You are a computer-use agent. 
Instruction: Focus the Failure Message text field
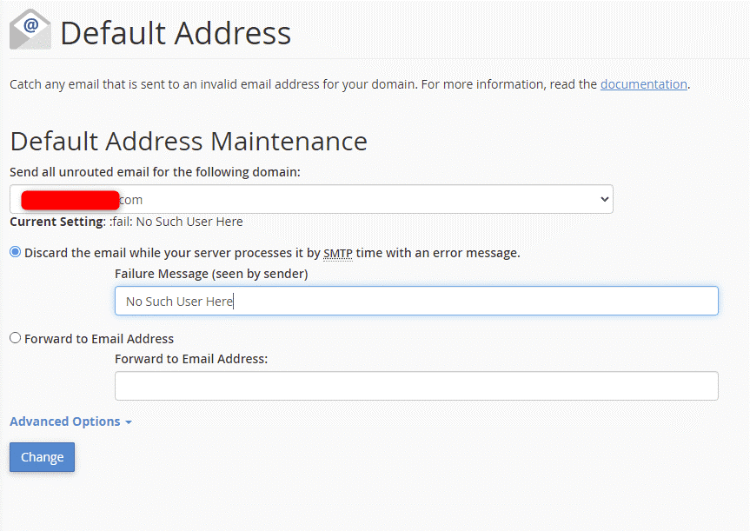point(416,301)
